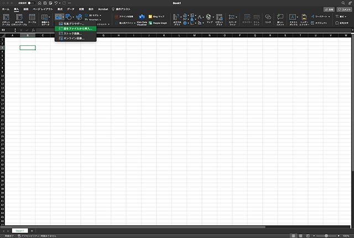This screenshot has width=354, height=238.
Task: Click the Visio Data Visualizer icon
Action: pos(142,19)
